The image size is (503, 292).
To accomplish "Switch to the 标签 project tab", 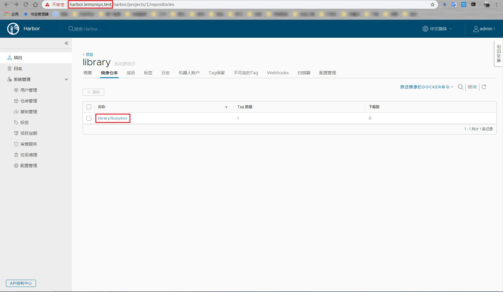I will [148, 73].
